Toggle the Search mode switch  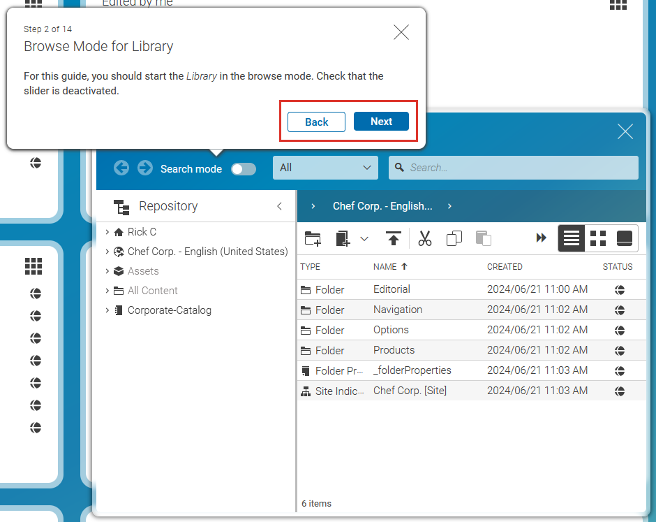point(244,169)
